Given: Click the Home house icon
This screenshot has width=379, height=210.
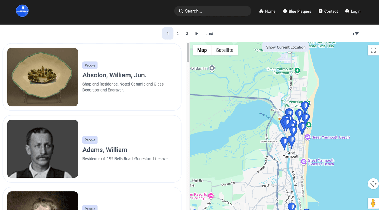Looking at the screenshot, I should pos(261,11).
